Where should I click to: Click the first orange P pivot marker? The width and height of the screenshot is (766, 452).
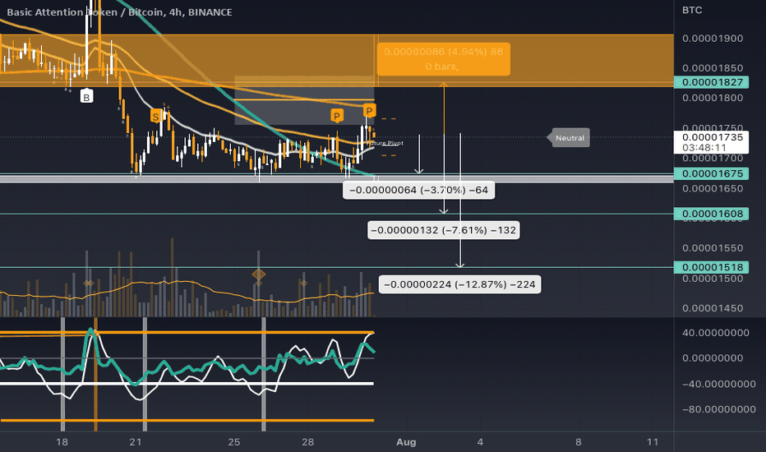(337, 116)
